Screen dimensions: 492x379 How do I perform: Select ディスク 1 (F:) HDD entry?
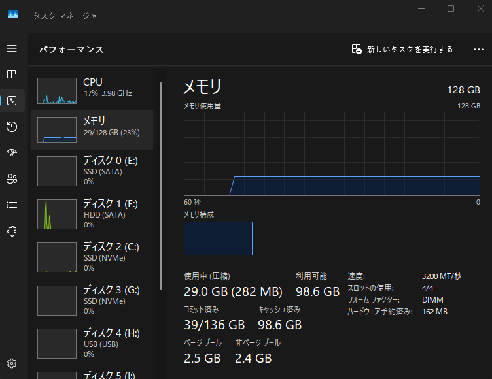click(92, 214)
